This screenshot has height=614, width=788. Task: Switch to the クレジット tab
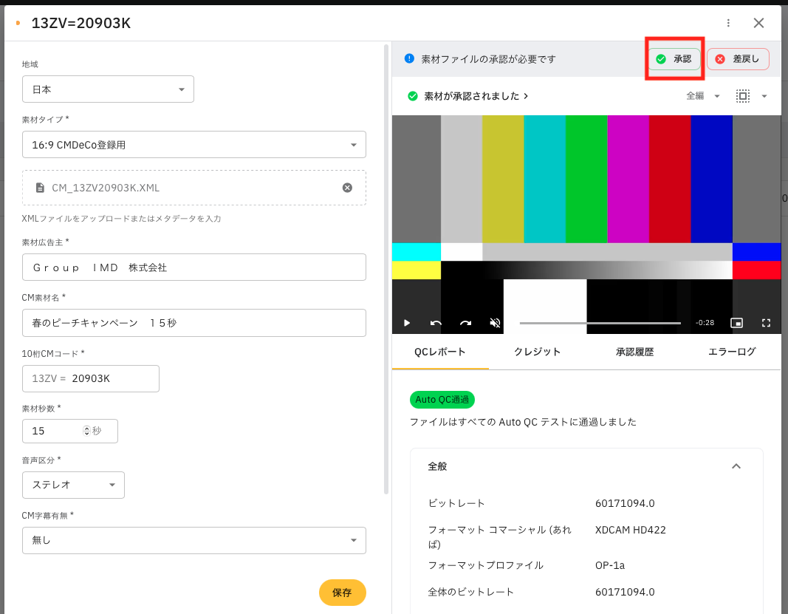[537, 352]
